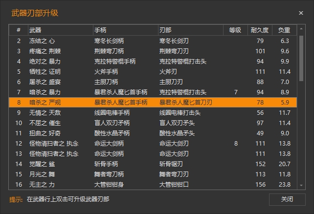Image resolution: width=314 pixels, height=214 pixels.
Task: Sort by the 刃部 column header
Action: [x=191, y=30]
